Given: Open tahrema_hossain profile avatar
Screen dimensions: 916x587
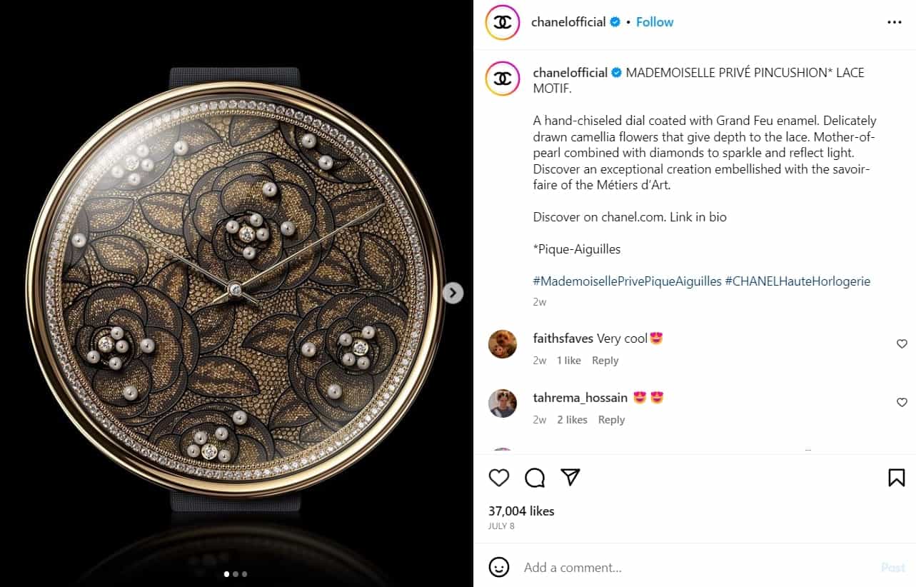Looking at the screenshot, I should (x=503, y=403).
